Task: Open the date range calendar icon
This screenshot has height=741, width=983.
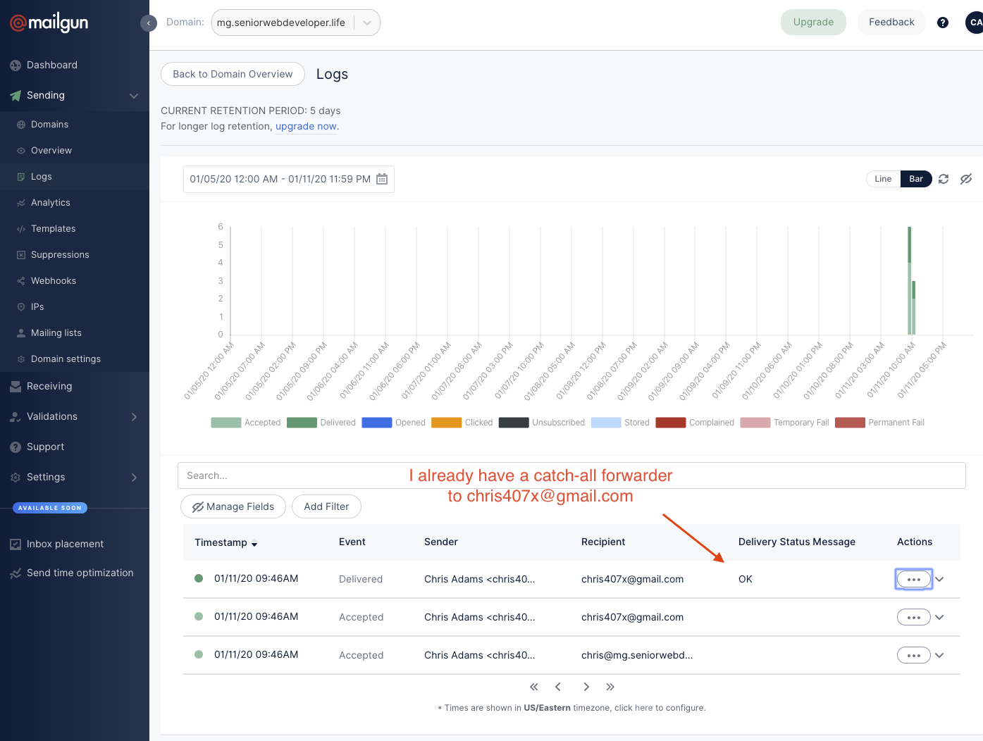Action: pos(382,179)
